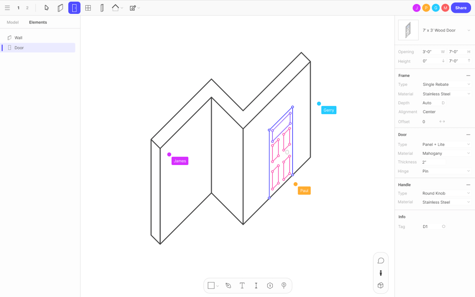
Task: Switch to the Model tab
Action: click(13, 22)
